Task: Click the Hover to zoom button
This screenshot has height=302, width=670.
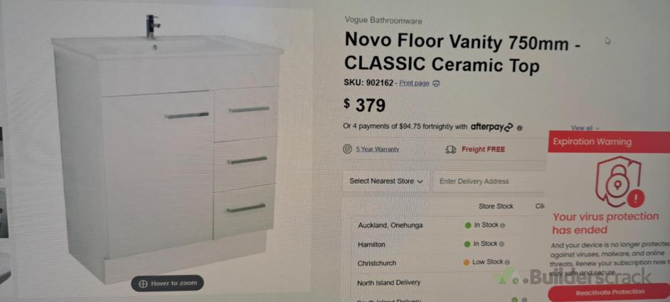Action: [x=167, y=283]
